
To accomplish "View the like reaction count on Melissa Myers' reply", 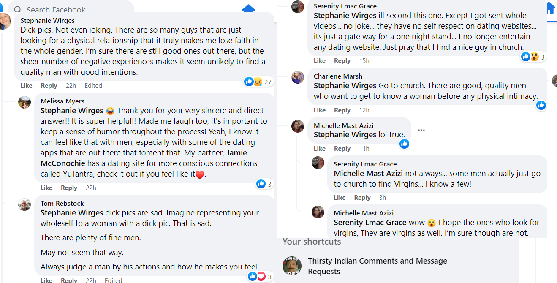I will pyautogui.click(x=264, y=184).
